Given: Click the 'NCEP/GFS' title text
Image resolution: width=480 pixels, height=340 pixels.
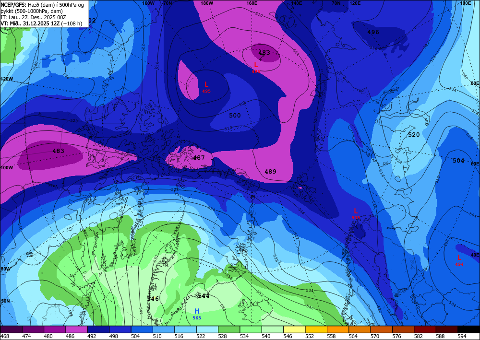Looking at the screenshot, I should pyautogui.click(x=13, y=5).
